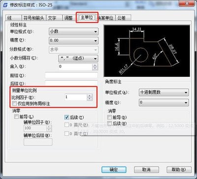Click the 角度标注 group label
The height and width of the screenshot is (179, 197).
[x=113, y=82]
